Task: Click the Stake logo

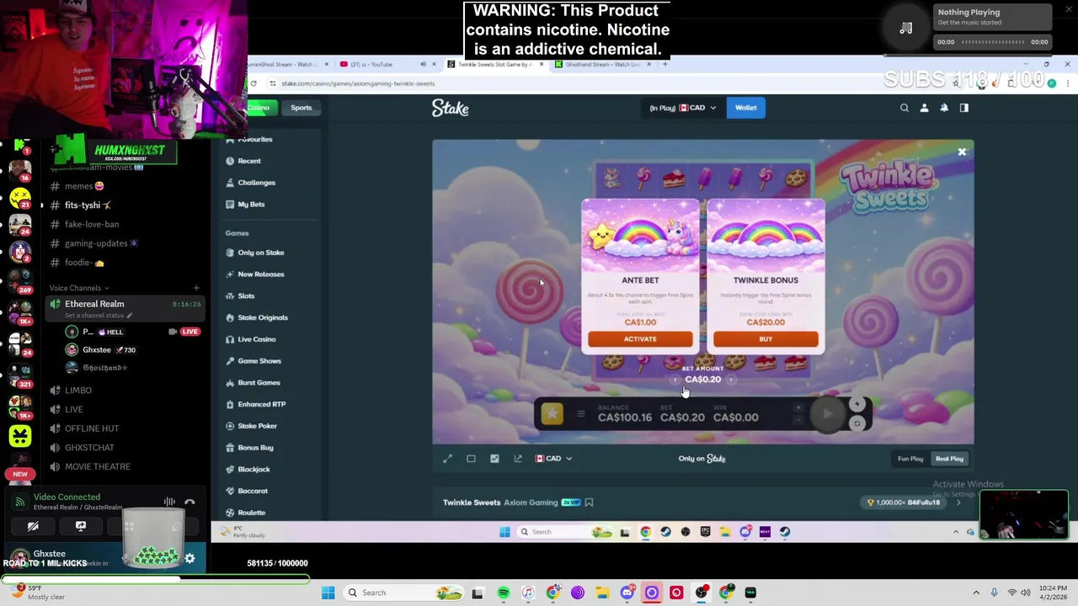Action: [x=450, y=108]
